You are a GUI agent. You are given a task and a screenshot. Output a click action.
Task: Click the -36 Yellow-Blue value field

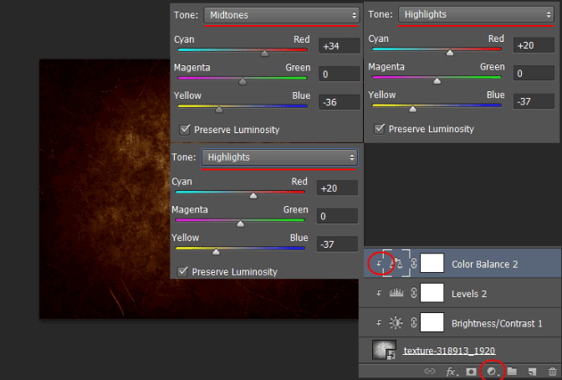(x=339, y=102)
